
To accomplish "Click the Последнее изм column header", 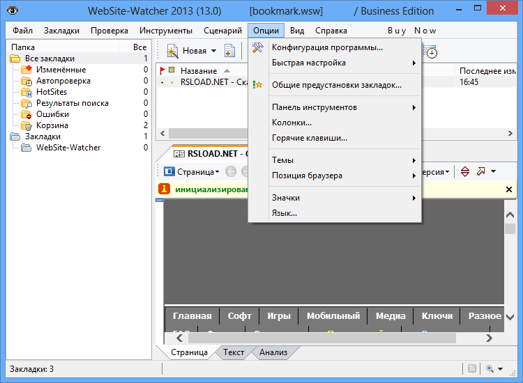I will [487, 70].
